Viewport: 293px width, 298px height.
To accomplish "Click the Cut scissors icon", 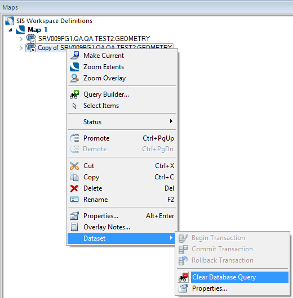I will [74, 166].
